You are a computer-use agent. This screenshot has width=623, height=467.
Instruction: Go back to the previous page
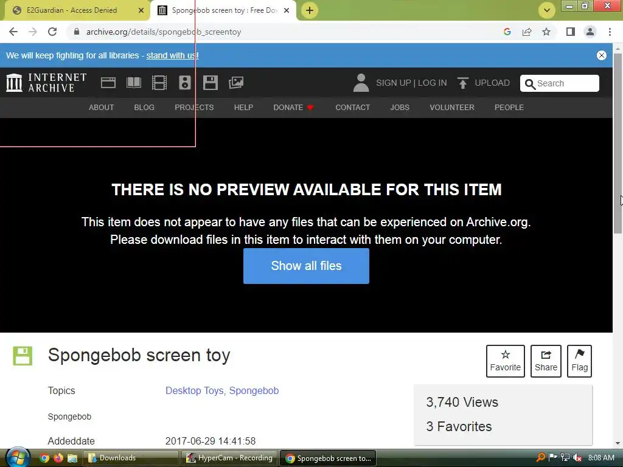(13, 32)
